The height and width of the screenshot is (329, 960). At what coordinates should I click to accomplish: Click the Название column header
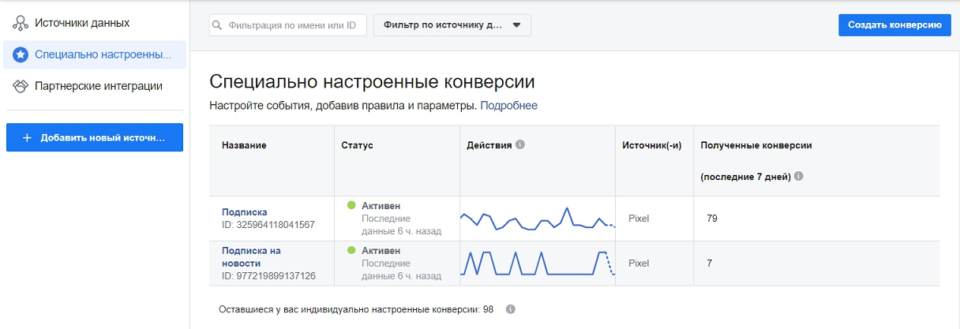[244, 146]
